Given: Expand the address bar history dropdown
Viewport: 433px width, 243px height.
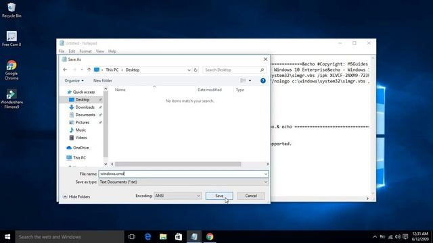Looking at the screenshot, I should [x=189, y=70].
